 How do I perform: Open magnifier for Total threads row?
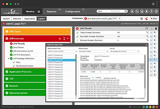pyautogui.click(x=147, y=32)
